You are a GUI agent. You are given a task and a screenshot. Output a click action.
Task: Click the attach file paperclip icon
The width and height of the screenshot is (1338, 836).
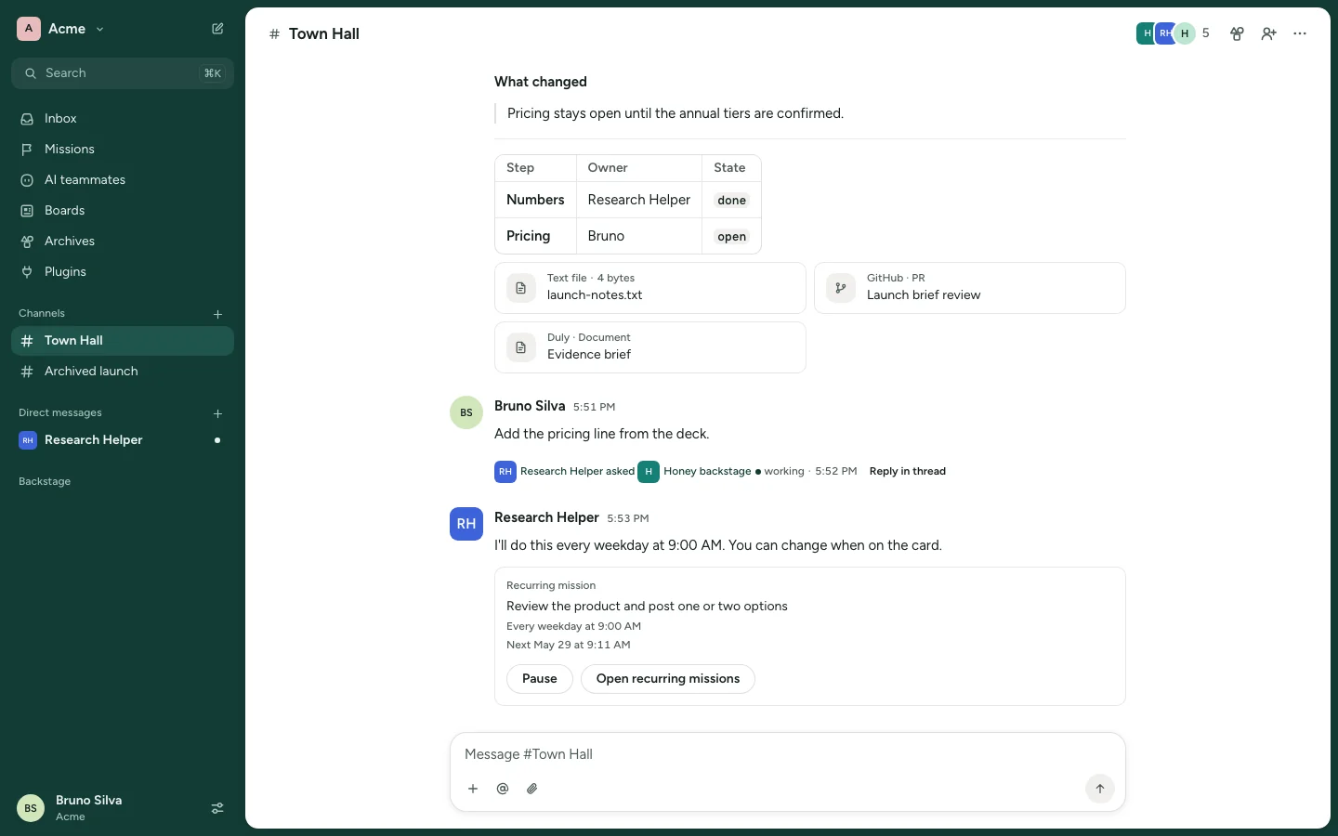[532, 789]
